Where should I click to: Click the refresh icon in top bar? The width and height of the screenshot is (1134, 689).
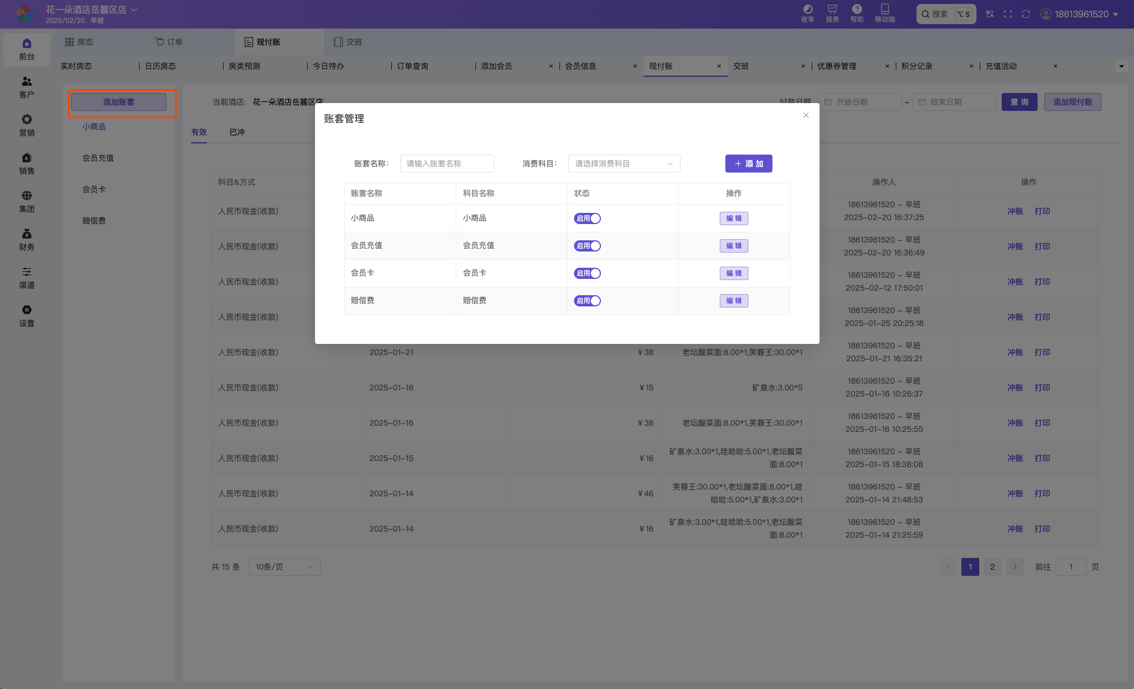pos(1025,14)
